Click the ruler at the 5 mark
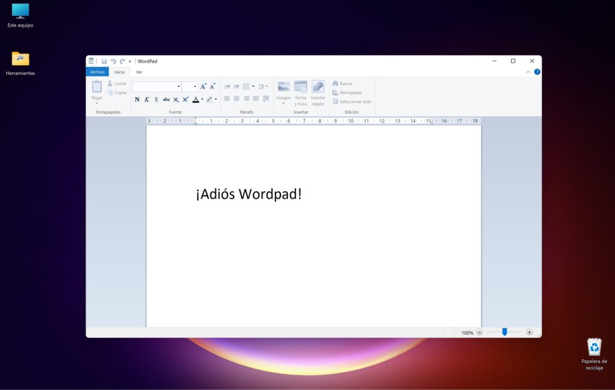This screenshot has height=390, width=615. [273, 121]
